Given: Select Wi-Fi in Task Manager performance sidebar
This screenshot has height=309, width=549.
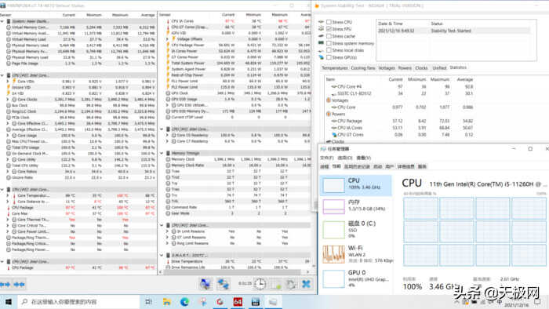Looking at the screenshot, I should [x=356, y=253].
